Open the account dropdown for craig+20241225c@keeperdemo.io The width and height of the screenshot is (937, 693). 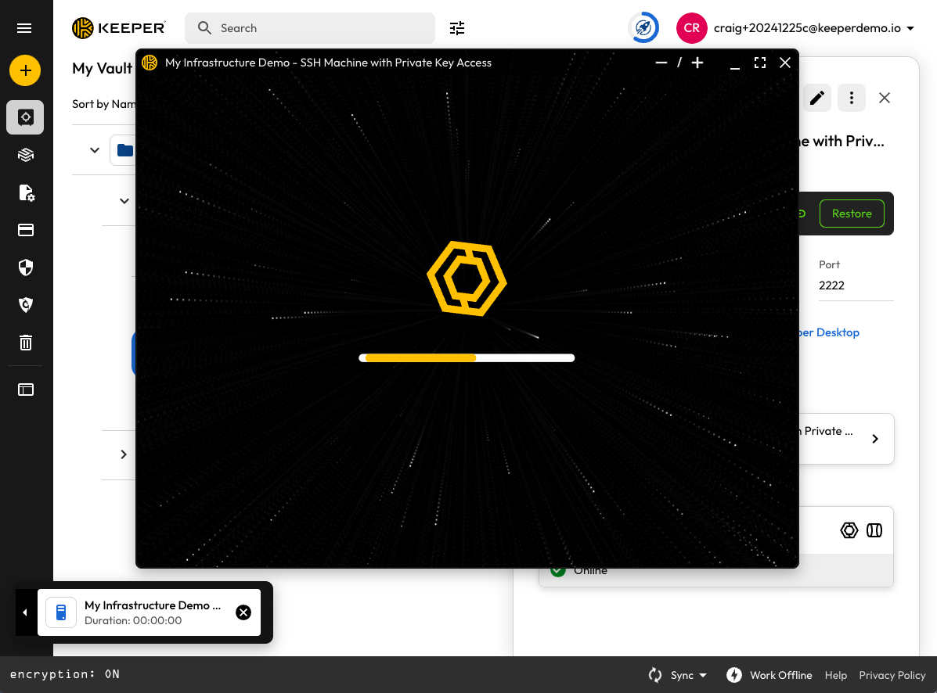pyautogui.click(x=910, y=28)
